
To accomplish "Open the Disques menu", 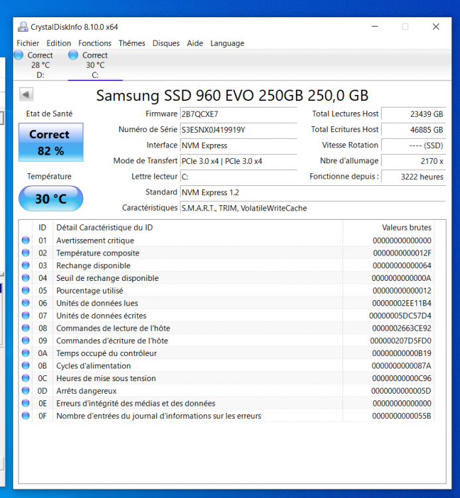I will coord(166,43).
